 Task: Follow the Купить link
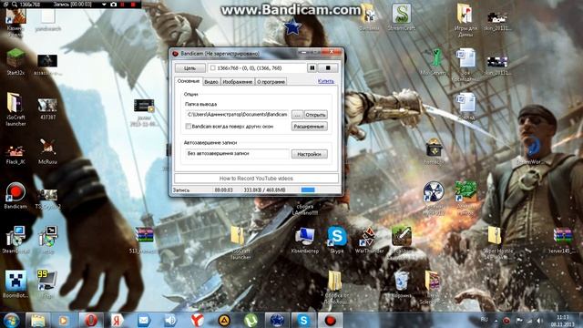pyautogui.click(x=326, y=81)
